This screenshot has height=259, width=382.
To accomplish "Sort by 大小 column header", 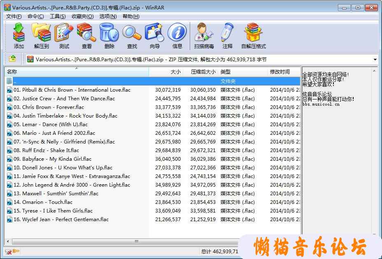I will pos(166,72).
